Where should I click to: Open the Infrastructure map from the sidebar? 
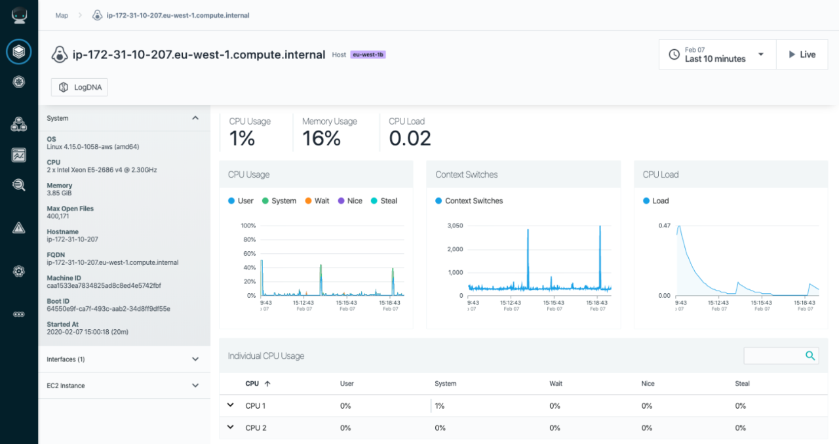pyautogui.click(x=18, y=51)
